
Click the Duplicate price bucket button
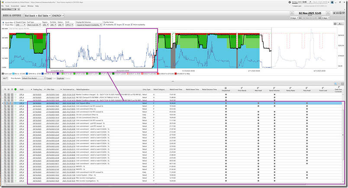click(x=60, y=78)
